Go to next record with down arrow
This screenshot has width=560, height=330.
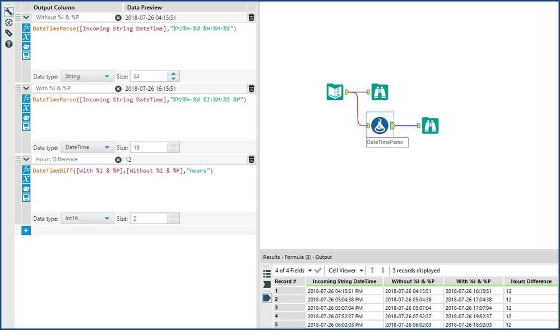click(x=383, y=271)
